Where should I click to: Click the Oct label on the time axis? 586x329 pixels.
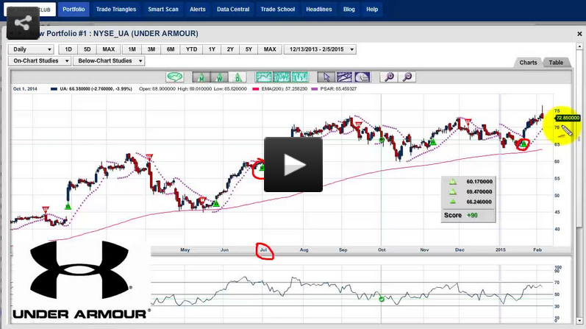(382, 250)
